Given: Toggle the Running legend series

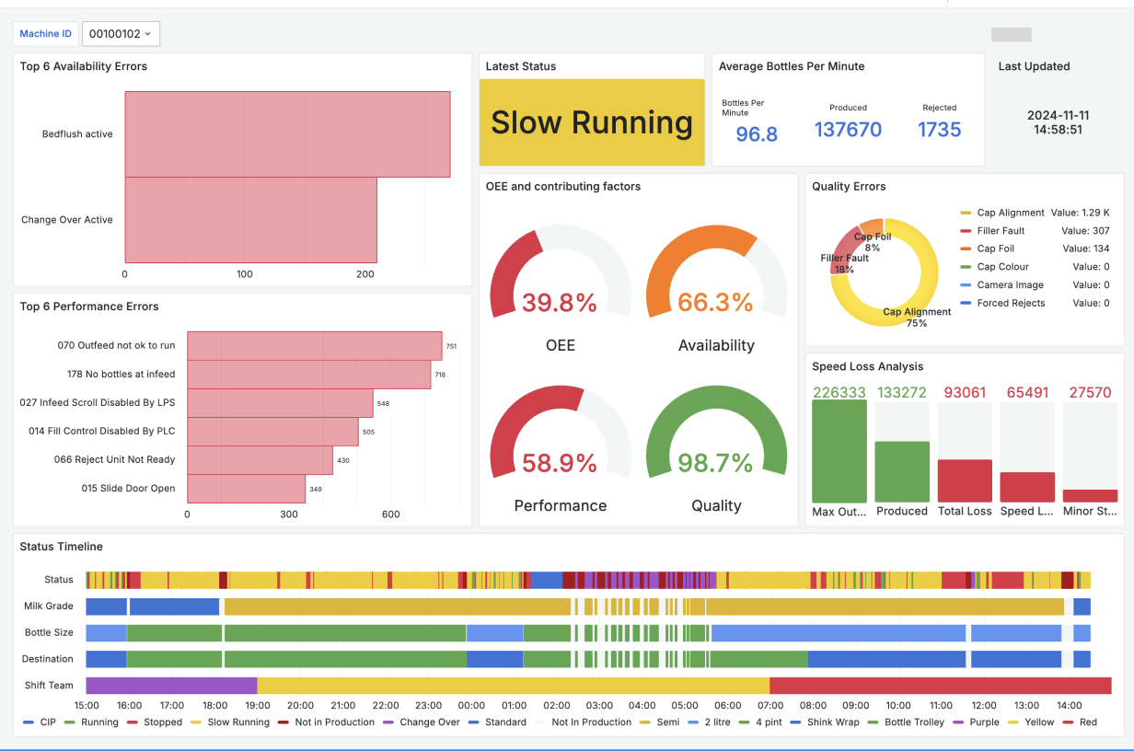Looking at the screenshot, I should [91, 722].
